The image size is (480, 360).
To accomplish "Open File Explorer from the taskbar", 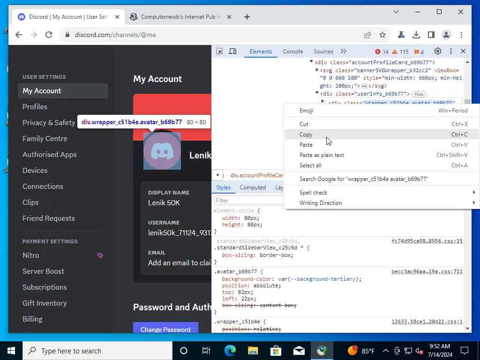I will click(253, 351).
